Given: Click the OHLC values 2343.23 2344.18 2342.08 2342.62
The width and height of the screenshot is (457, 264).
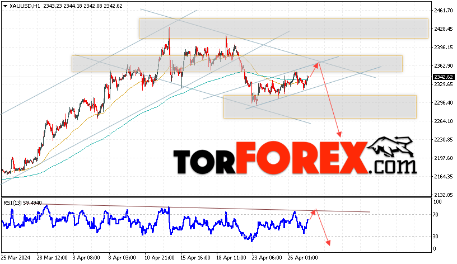Looking at the screenshot, I should pyautogui.click(x=83, y=6).
